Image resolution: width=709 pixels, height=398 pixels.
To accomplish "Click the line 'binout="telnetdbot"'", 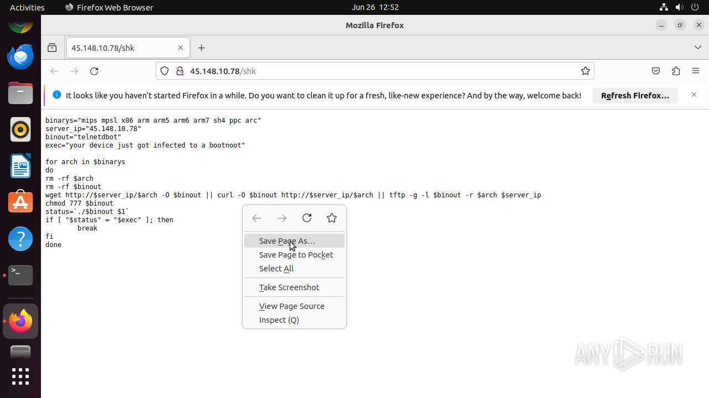I will click(83, 137).
